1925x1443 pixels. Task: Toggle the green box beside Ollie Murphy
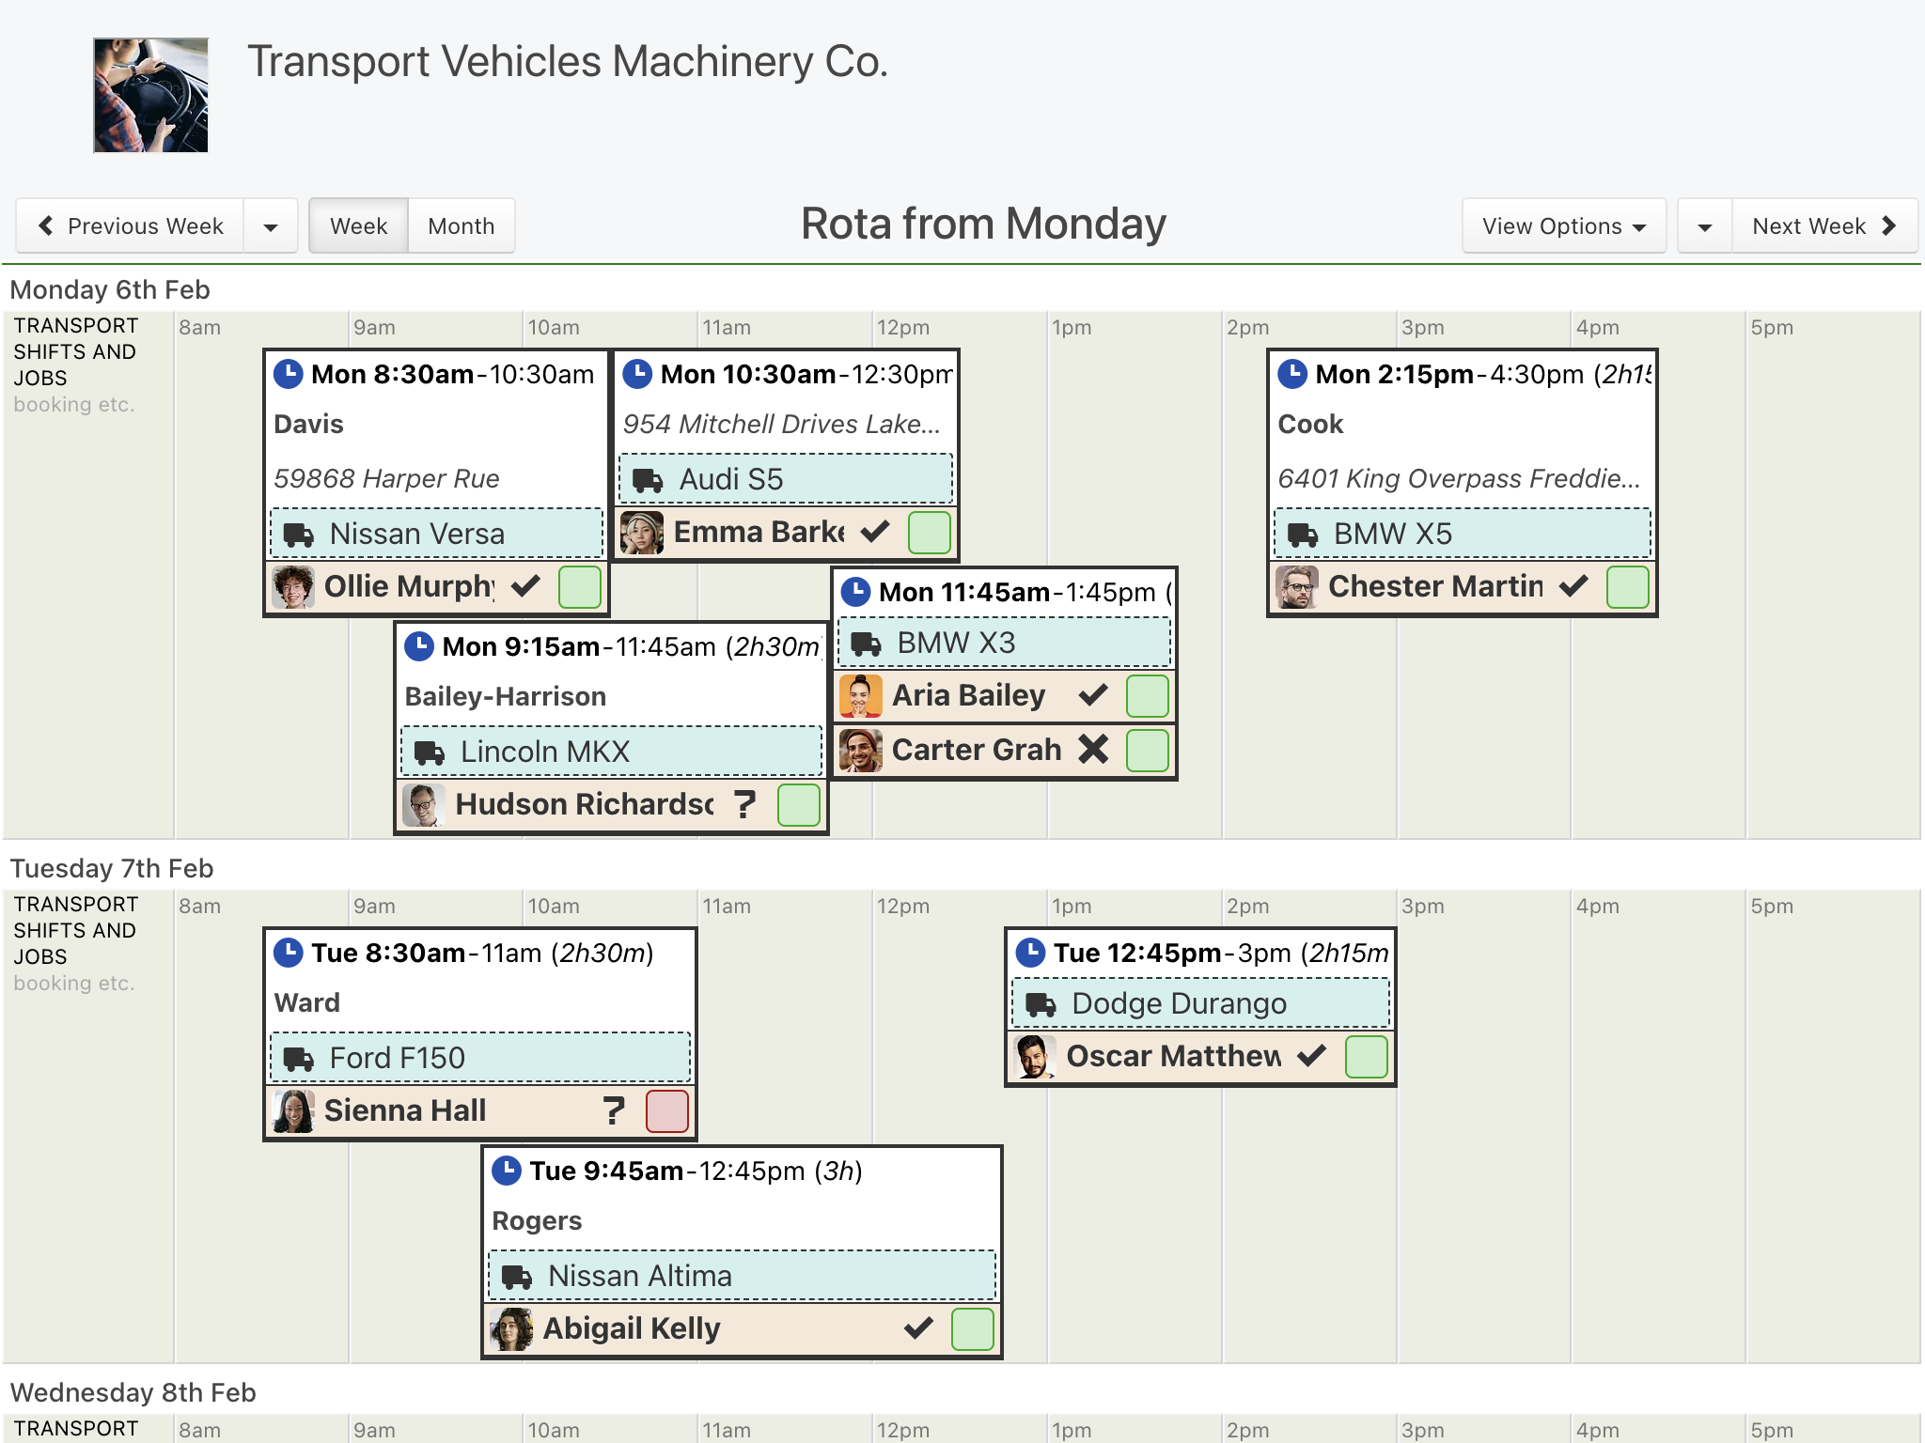click(x=580, y=586)
